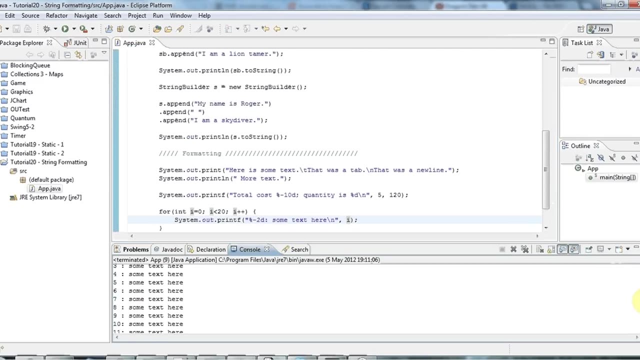Click Remove Launch icon in Console
Viewport: 640px width, 360px height.
[x=513, y=249]
